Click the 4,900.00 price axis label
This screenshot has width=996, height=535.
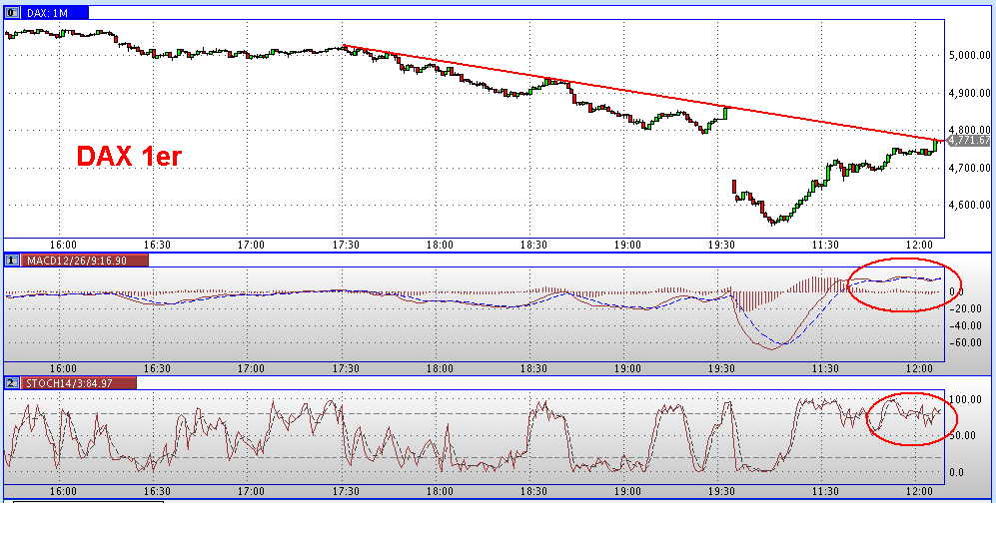tap(969, 93)
